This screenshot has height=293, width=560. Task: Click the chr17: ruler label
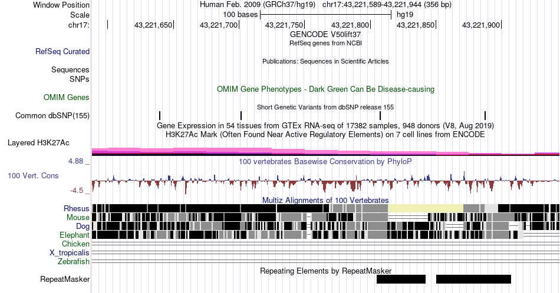(x=79, y=25)
